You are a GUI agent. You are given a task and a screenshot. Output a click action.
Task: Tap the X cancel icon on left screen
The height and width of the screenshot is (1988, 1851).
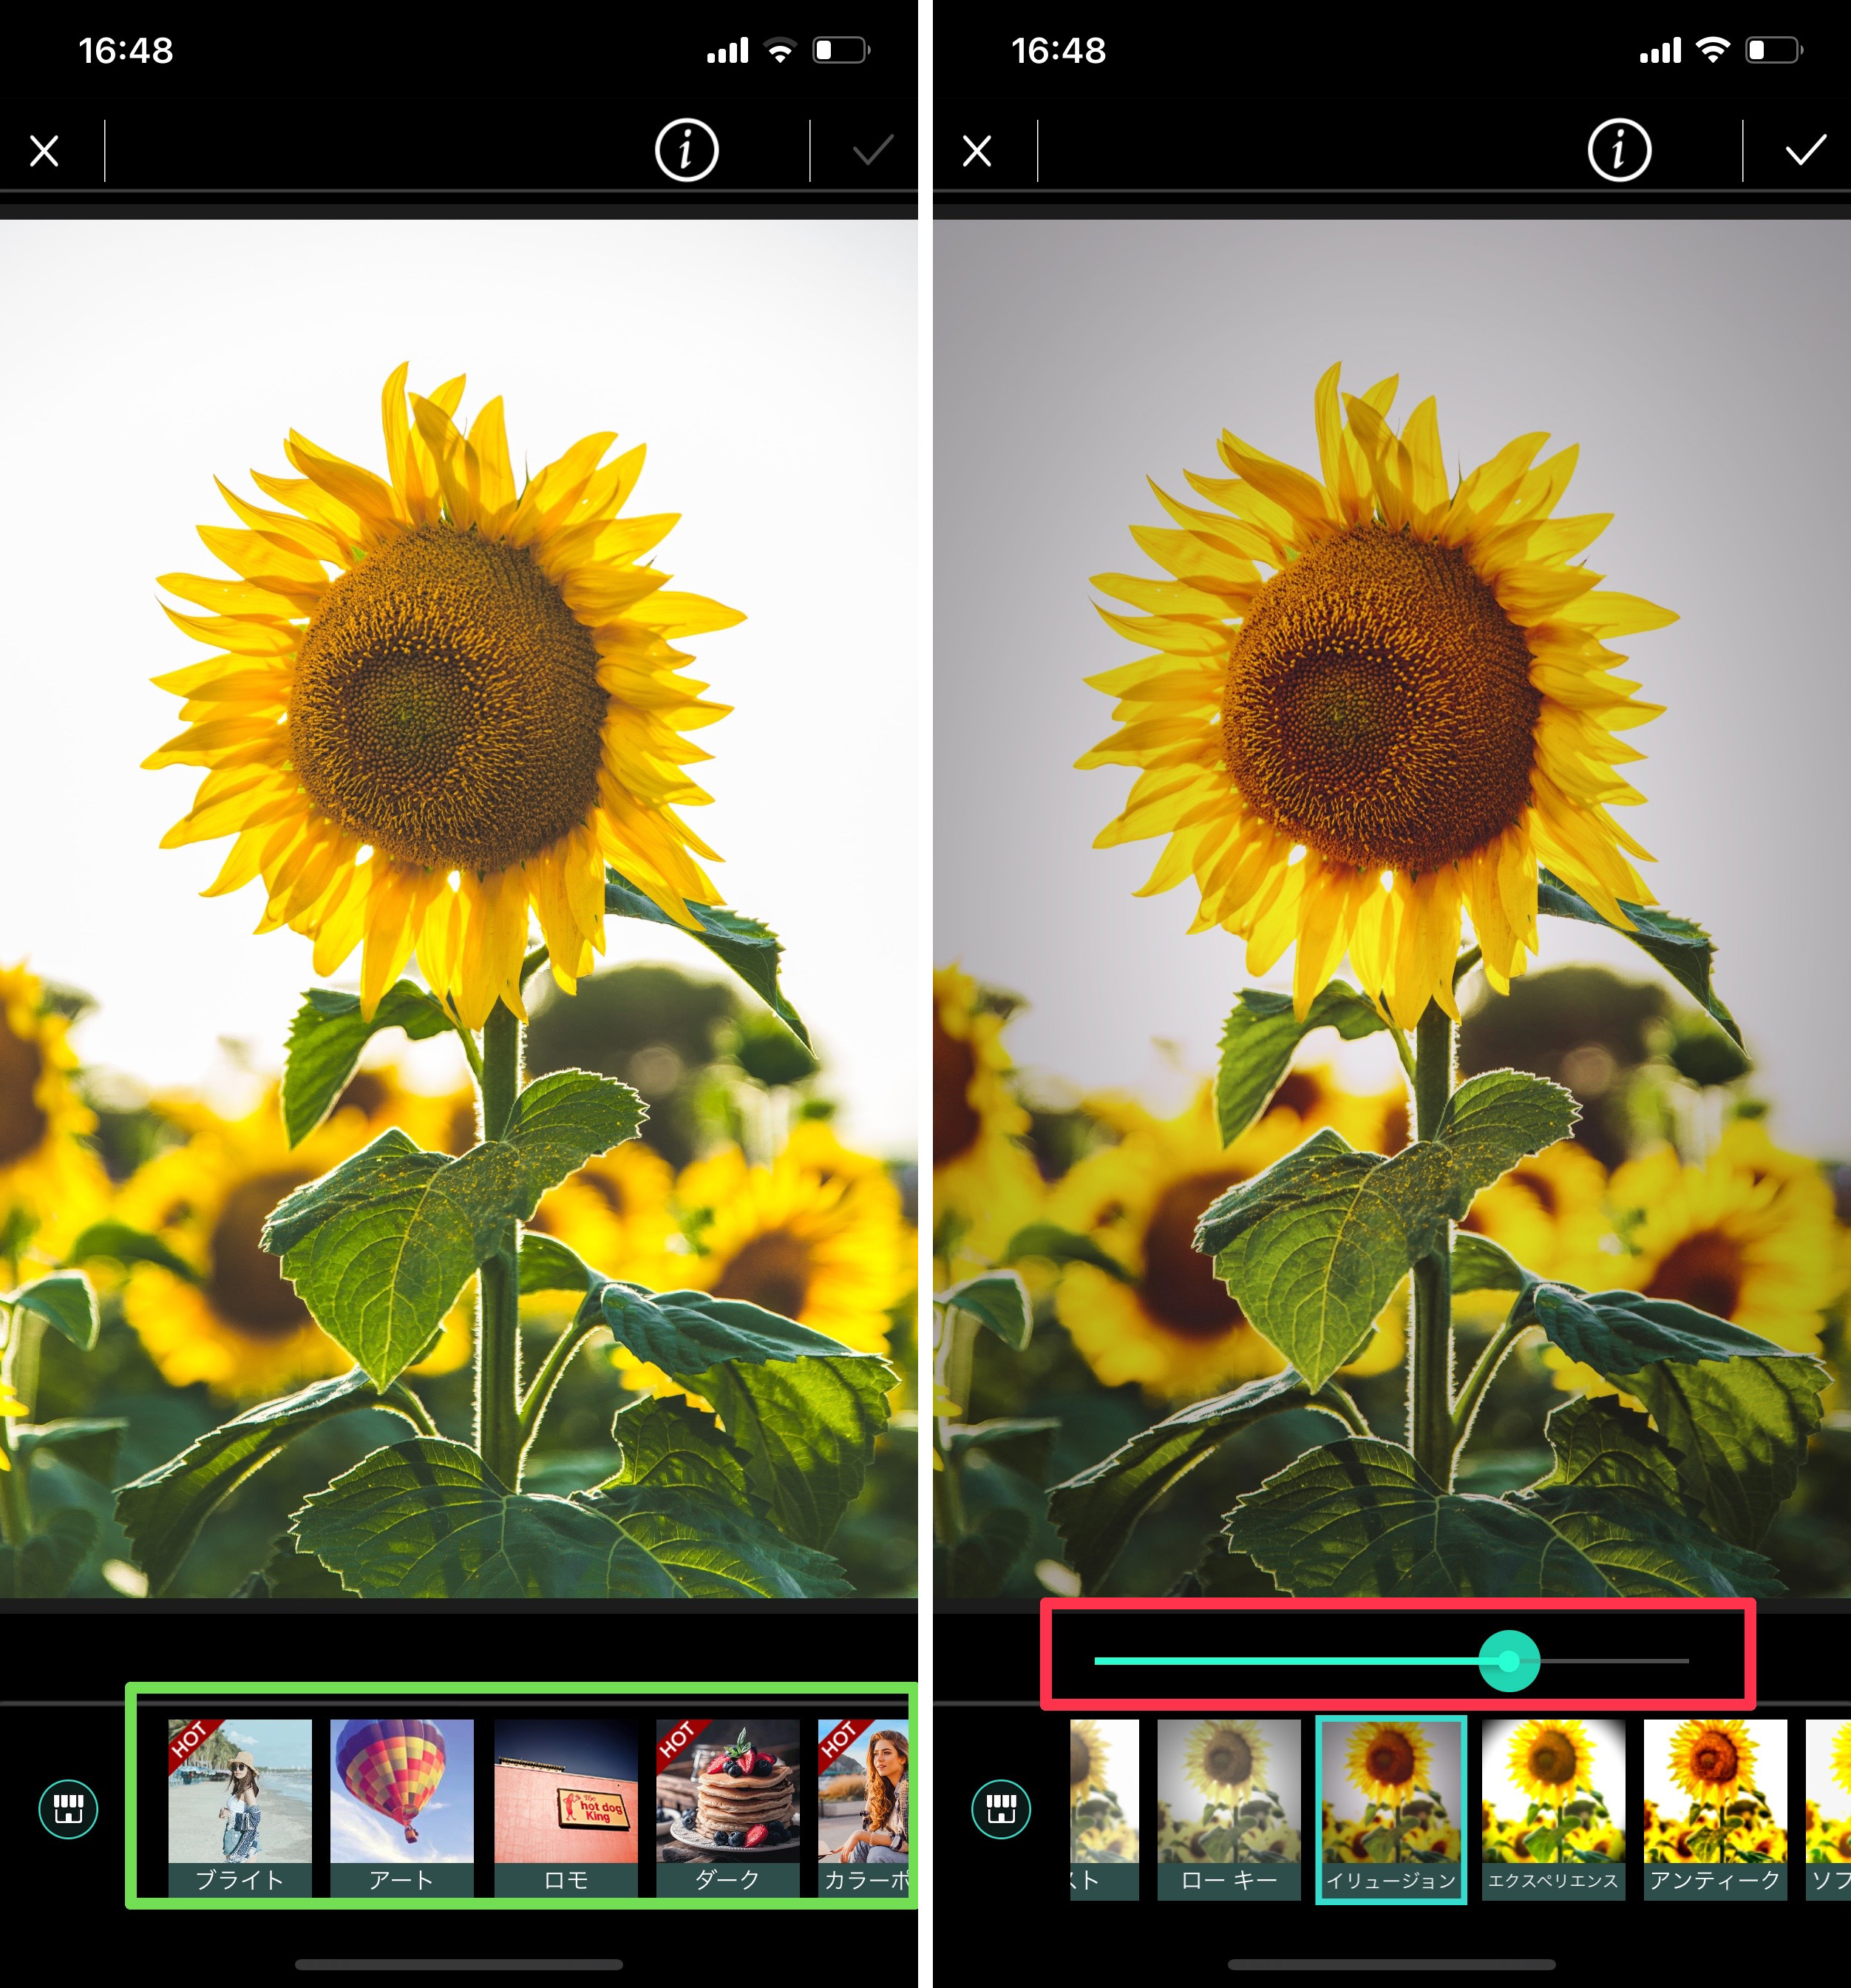click(x=44, y=151)
